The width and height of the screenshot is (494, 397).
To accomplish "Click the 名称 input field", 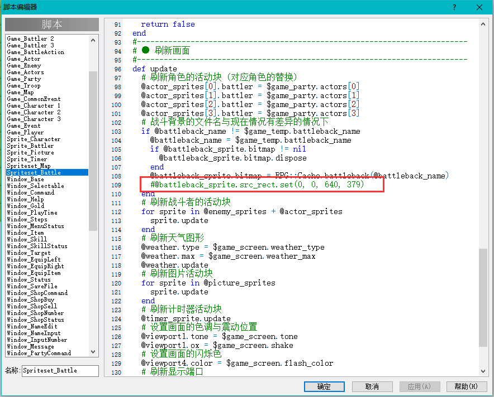I will (60, 371).
